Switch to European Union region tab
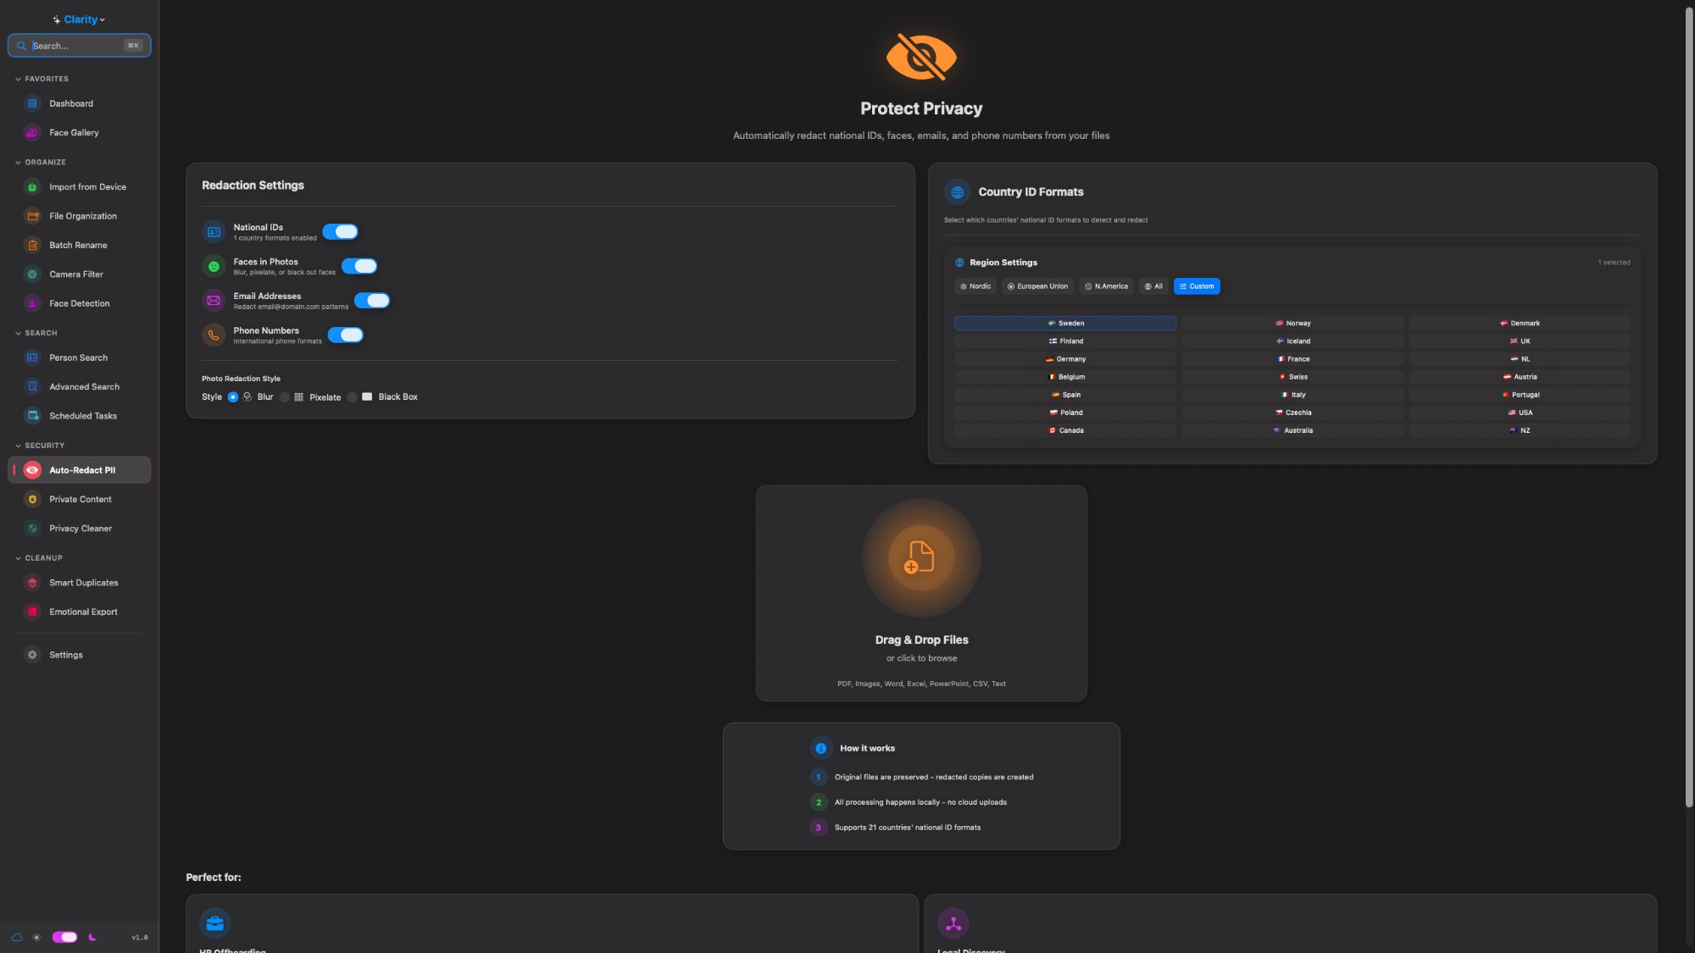The width and height of the screenshot is (1695, 953). pos(1037,286)
